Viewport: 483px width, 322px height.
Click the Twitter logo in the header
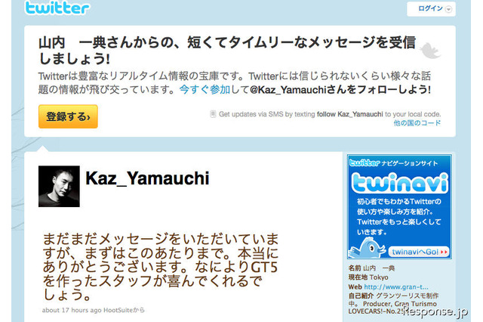coord(57,8)
